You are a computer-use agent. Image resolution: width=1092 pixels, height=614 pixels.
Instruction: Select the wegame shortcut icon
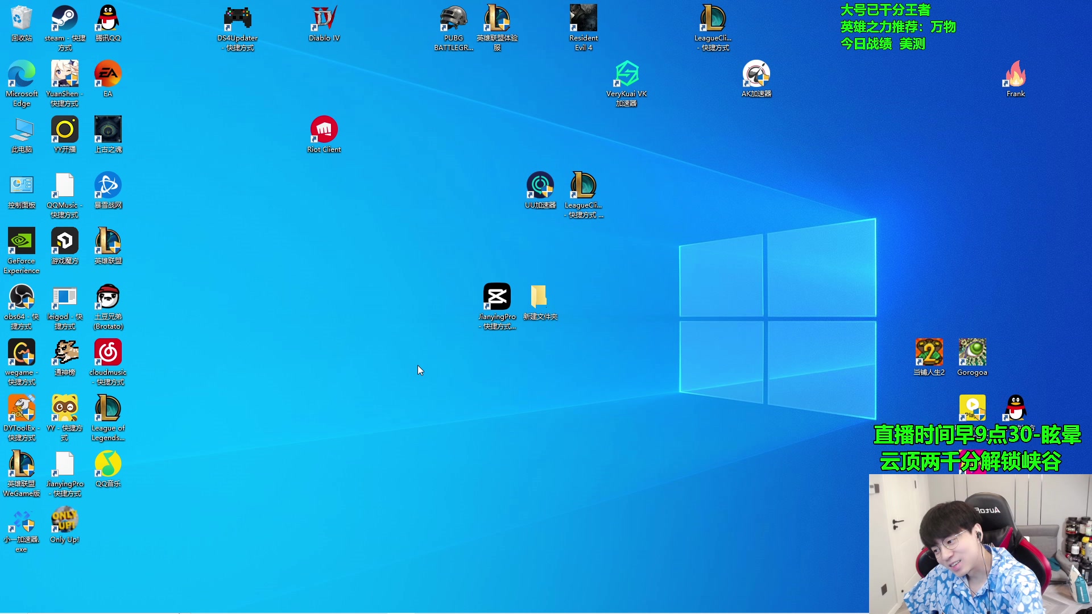click(22, 362)
